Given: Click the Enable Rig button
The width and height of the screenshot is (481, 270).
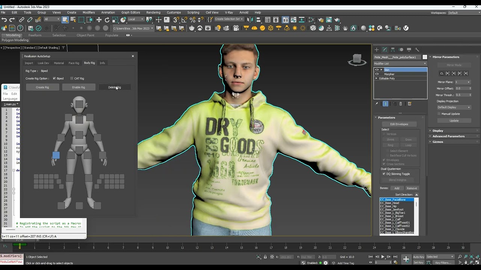Looking at the screenshot, I should click(x=79, y=87).
